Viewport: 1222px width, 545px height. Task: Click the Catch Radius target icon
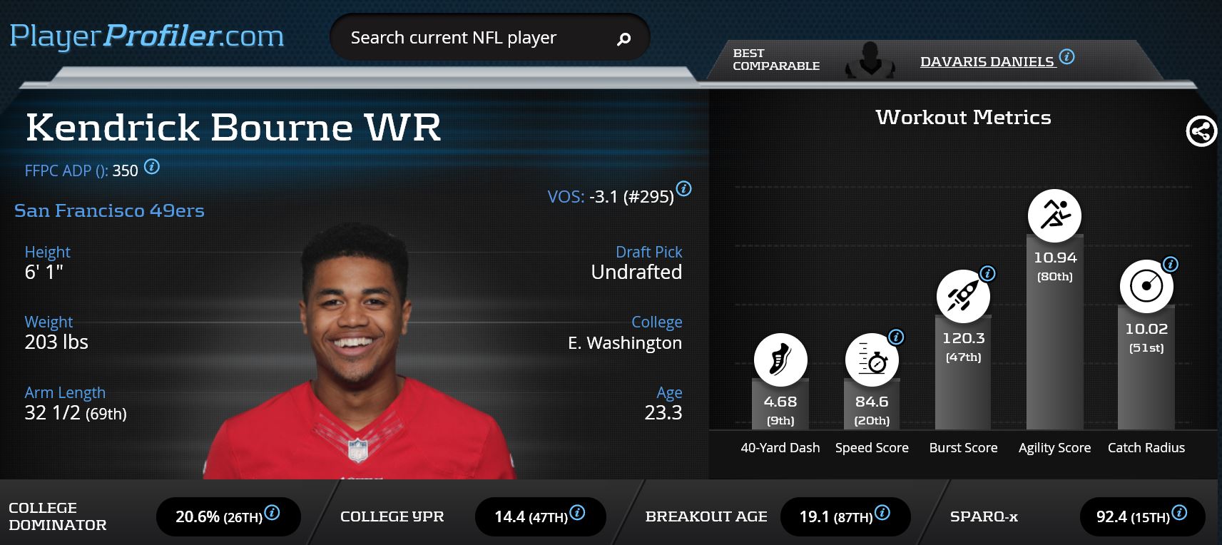(1146, 286)
